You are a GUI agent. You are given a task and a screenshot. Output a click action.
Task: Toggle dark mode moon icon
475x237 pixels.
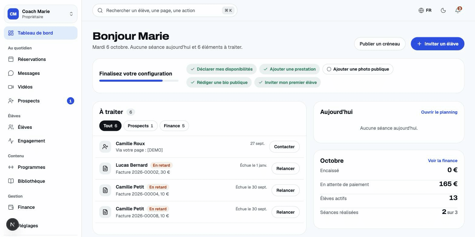(443, 10)
